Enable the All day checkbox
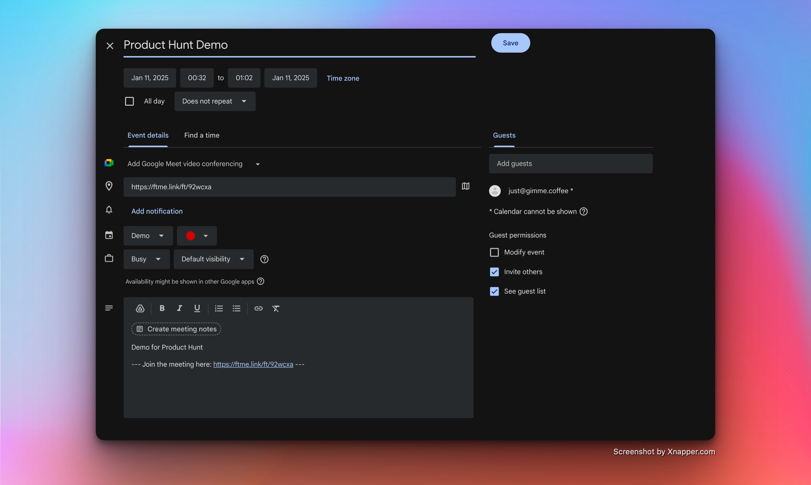This screenshot has width=811, height=485. tap(130, 101)
